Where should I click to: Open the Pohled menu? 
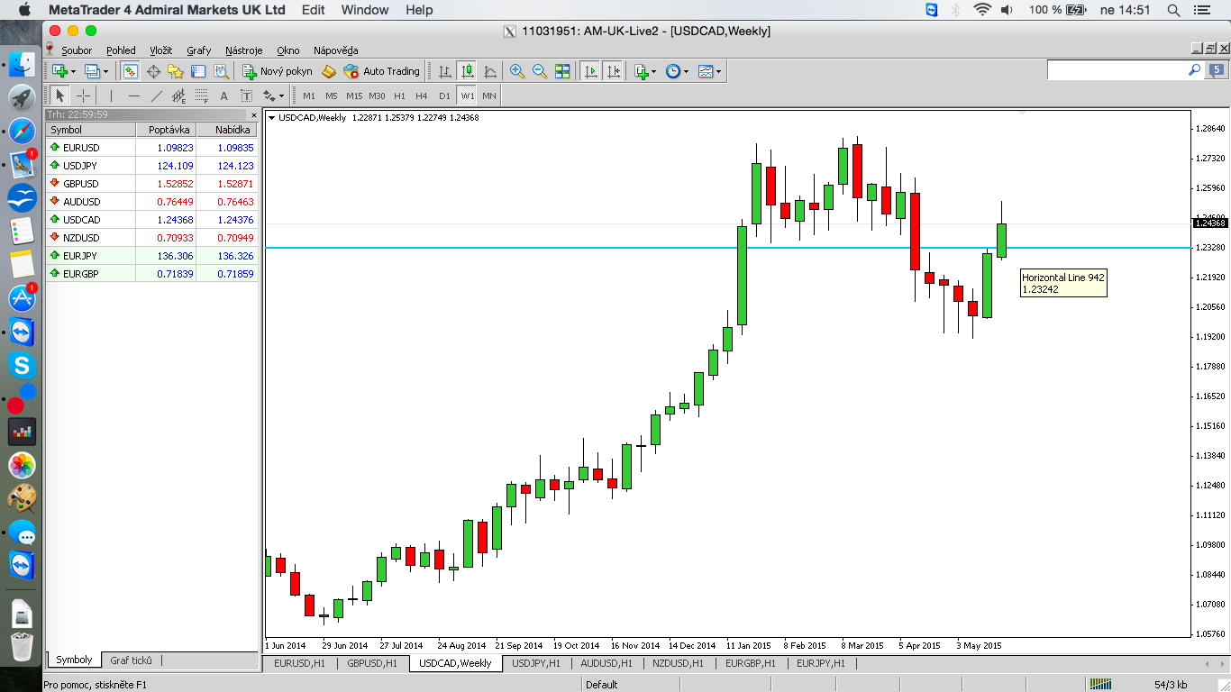pyautogui.click(x=121, y=50)
